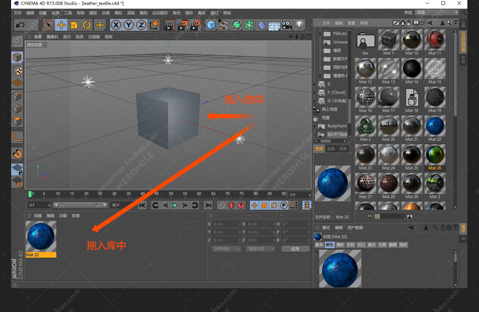The width and height of the screenshot is (479, 312).
Task: Activate the Scale tool
Action: 74,25
